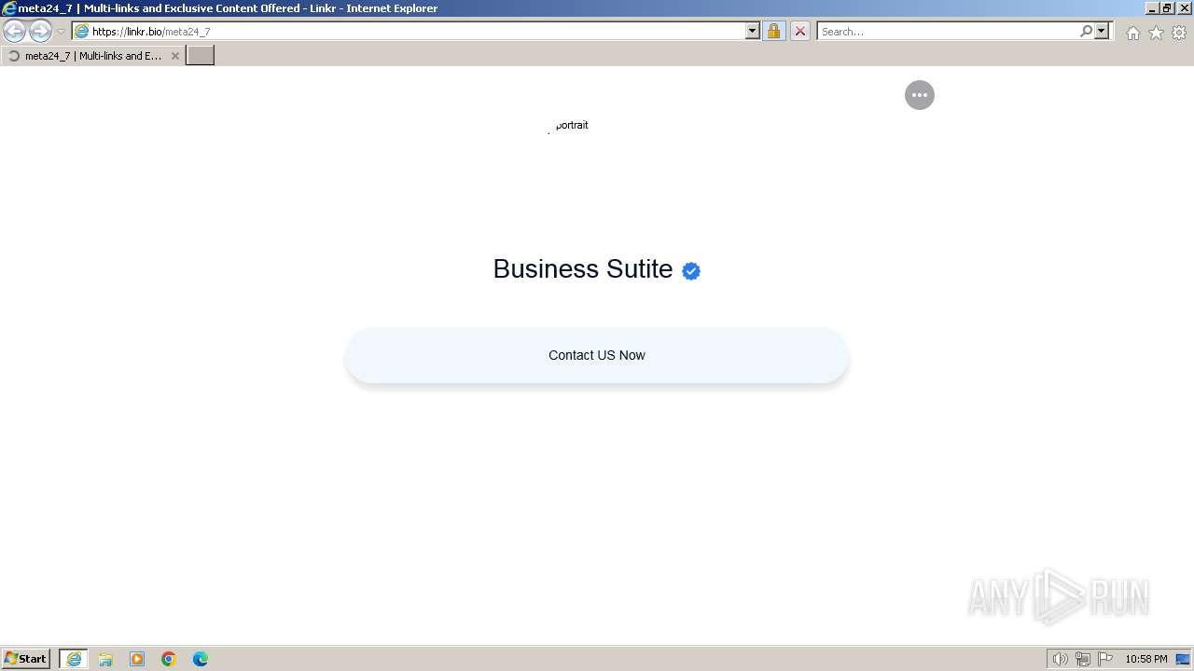Restore down the Internet Explorer window
Screen dimensions: 1194x671
(x=1167, y=7)
